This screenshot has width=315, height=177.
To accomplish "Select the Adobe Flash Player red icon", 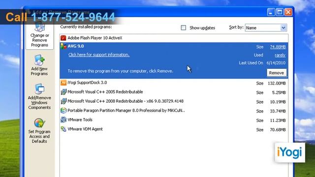I will 63,38.
